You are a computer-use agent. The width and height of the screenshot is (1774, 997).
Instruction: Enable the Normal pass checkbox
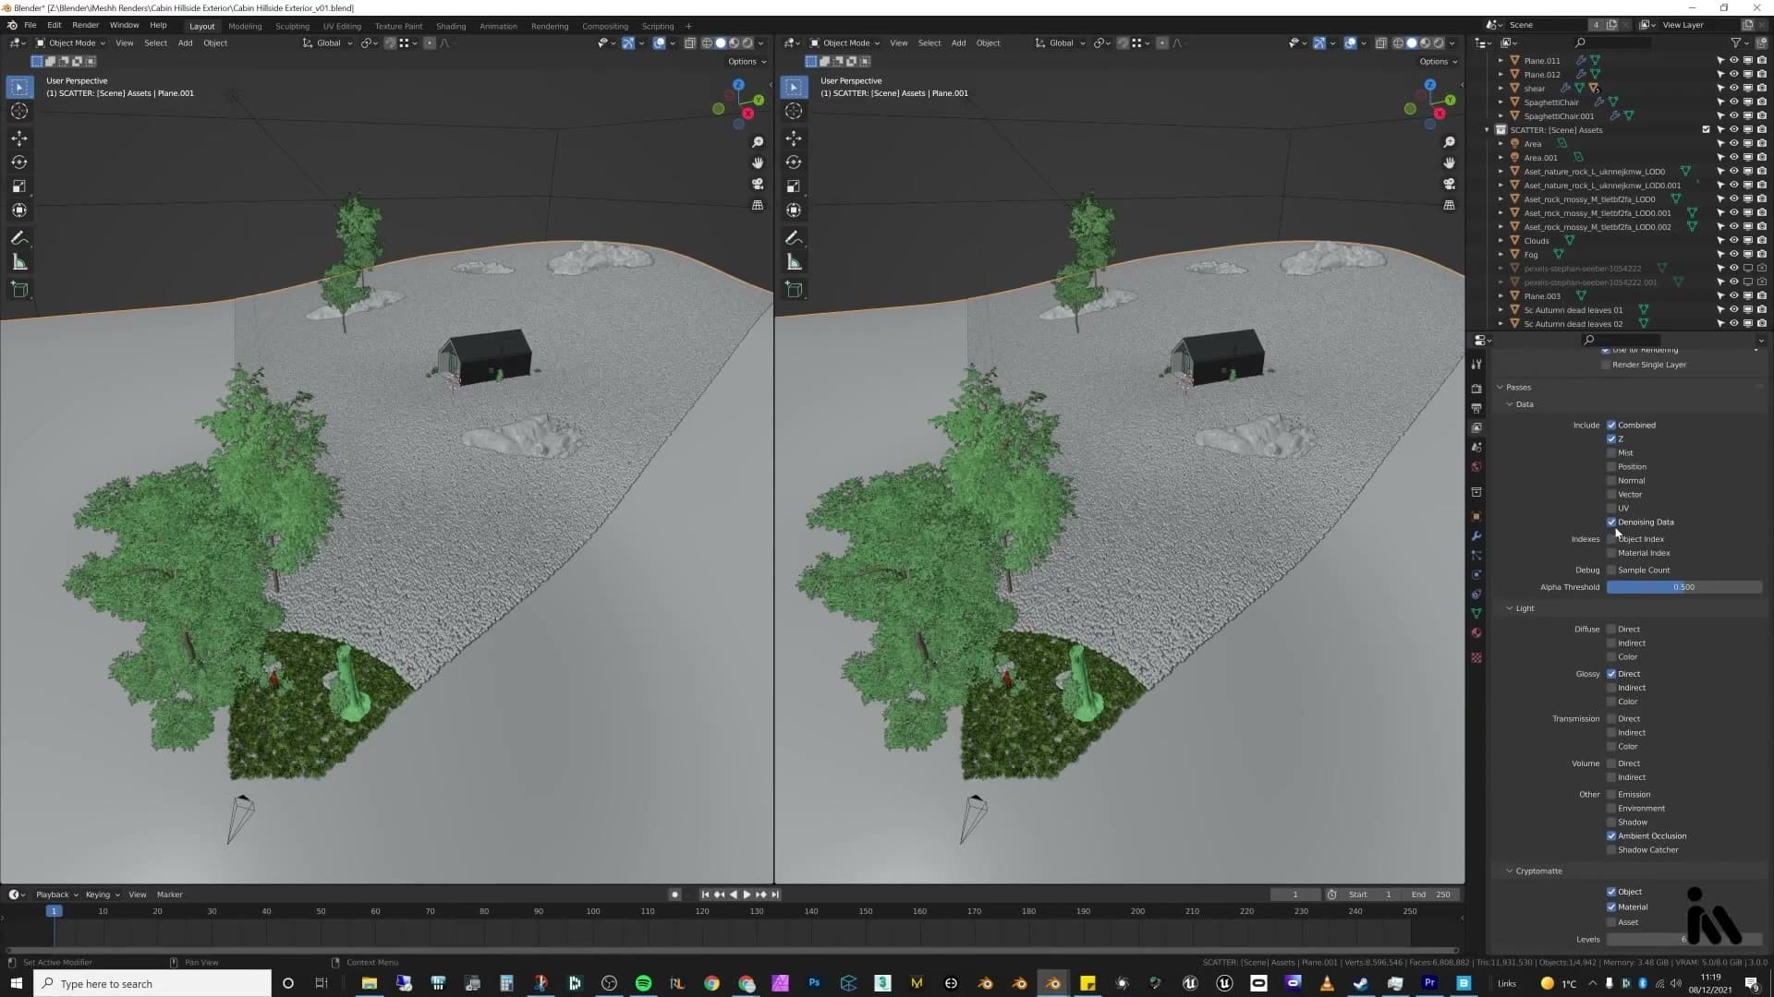tap(1611, 481)
